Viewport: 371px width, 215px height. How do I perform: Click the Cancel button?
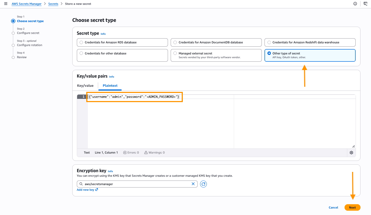click(334, 207)
